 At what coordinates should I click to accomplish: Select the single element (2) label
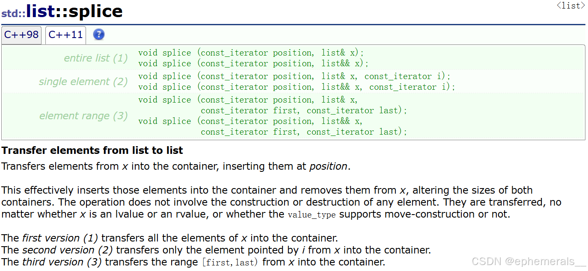[x=83, y=82]
